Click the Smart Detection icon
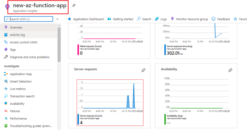Screen dimensions: 247x130 pyautogui.click(x=6, y=81)
